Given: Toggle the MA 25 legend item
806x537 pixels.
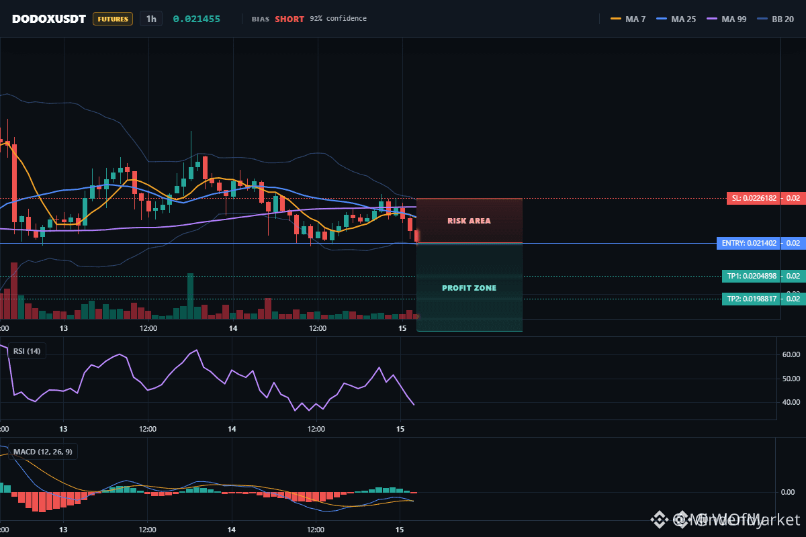Looking at the screenshot, I should [x=675, y=19].
